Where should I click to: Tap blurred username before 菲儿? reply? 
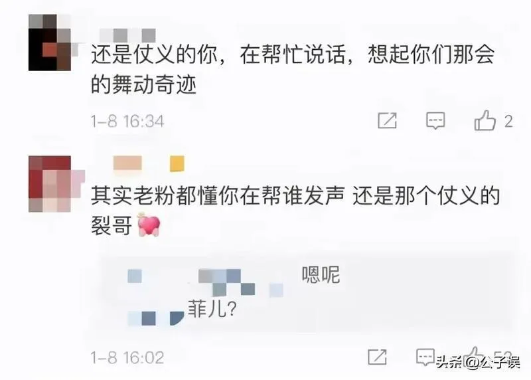pos(156,318)
